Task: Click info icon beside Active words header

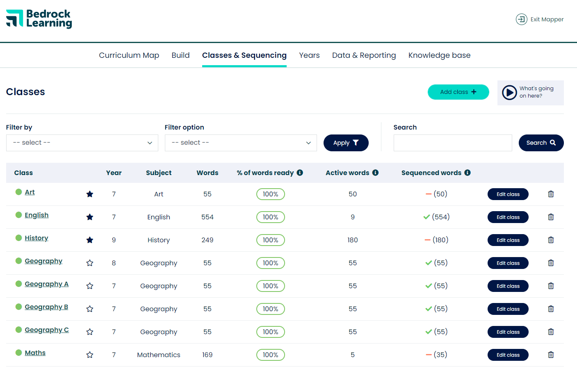Action: (x=375, y=173)
